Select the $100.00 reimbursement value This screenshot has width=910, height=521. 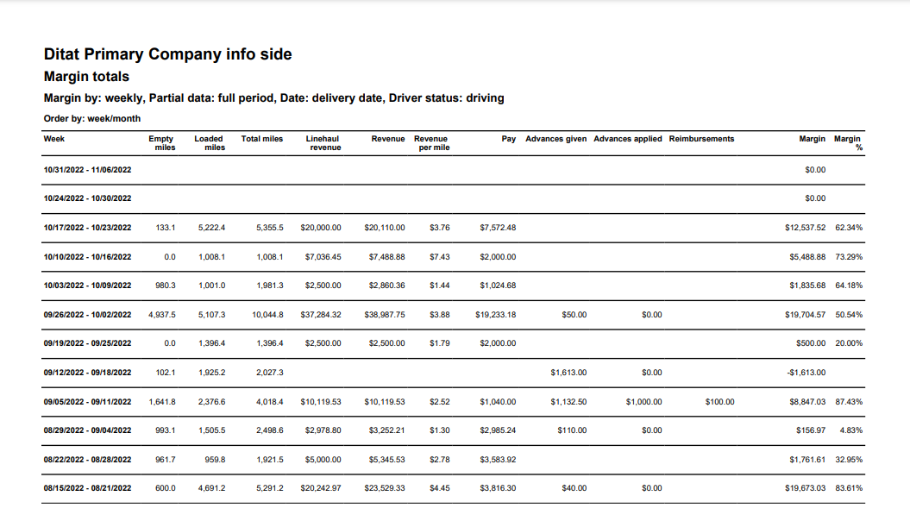[719, 402]
